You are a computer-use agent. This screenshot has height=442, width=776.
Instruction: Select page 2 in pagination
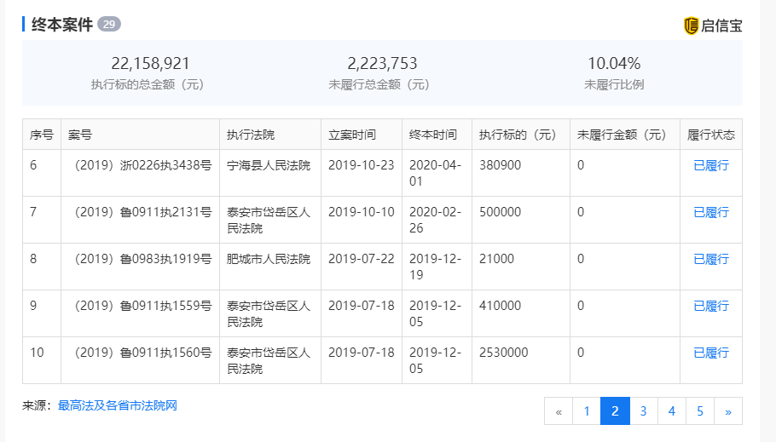pos(615,410)
